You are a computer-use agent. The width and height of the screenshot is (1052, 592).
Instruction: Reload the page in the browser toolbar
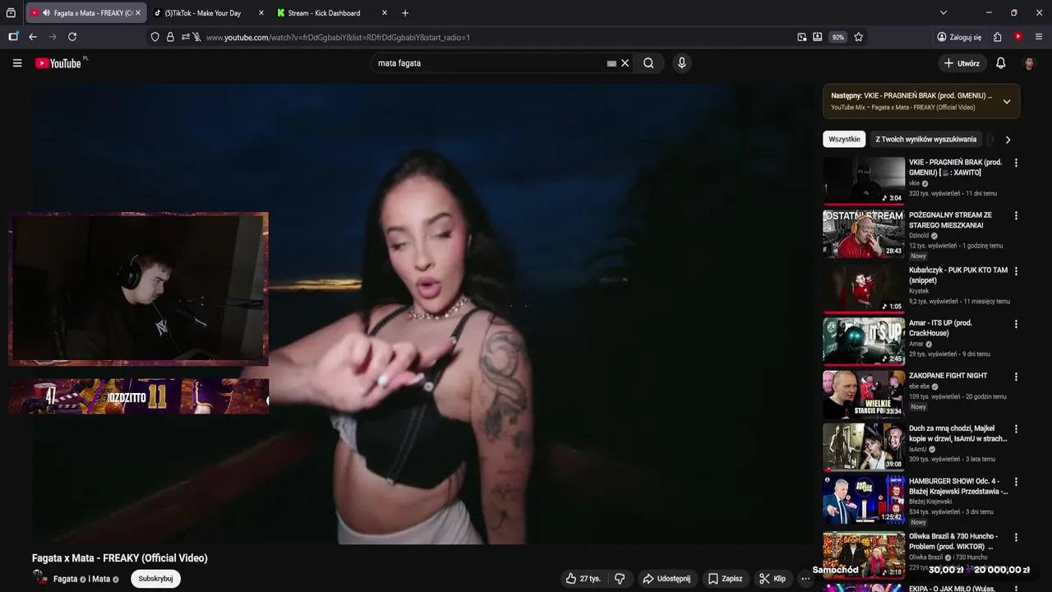[x=72, y=37]
